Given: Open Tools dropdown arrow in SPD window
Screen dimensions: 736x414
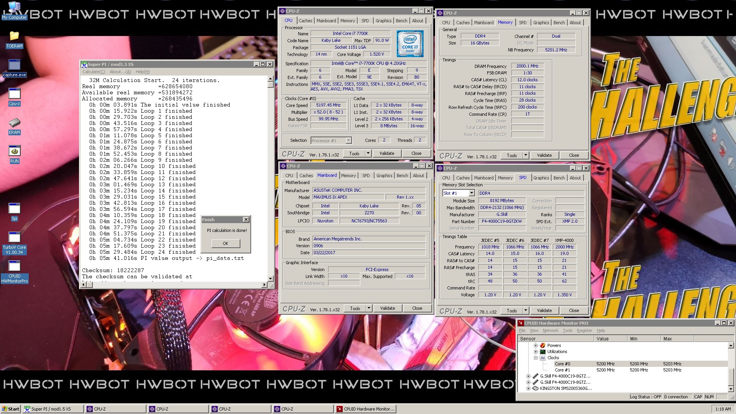Looking at the screenshot, I should (x=526, y=310).
